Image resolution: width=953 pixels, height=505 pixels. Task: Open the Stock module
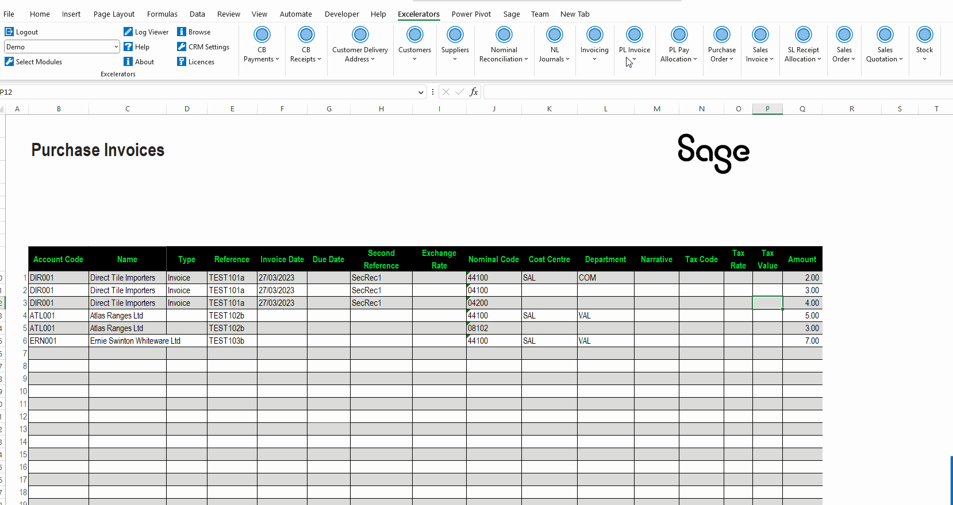[x=924, y=45]
